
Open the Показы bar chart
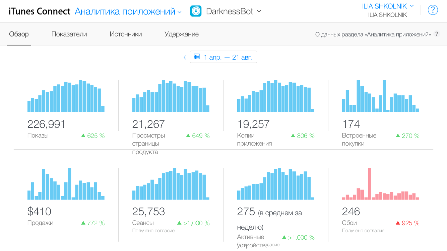(x=66, y=96)
